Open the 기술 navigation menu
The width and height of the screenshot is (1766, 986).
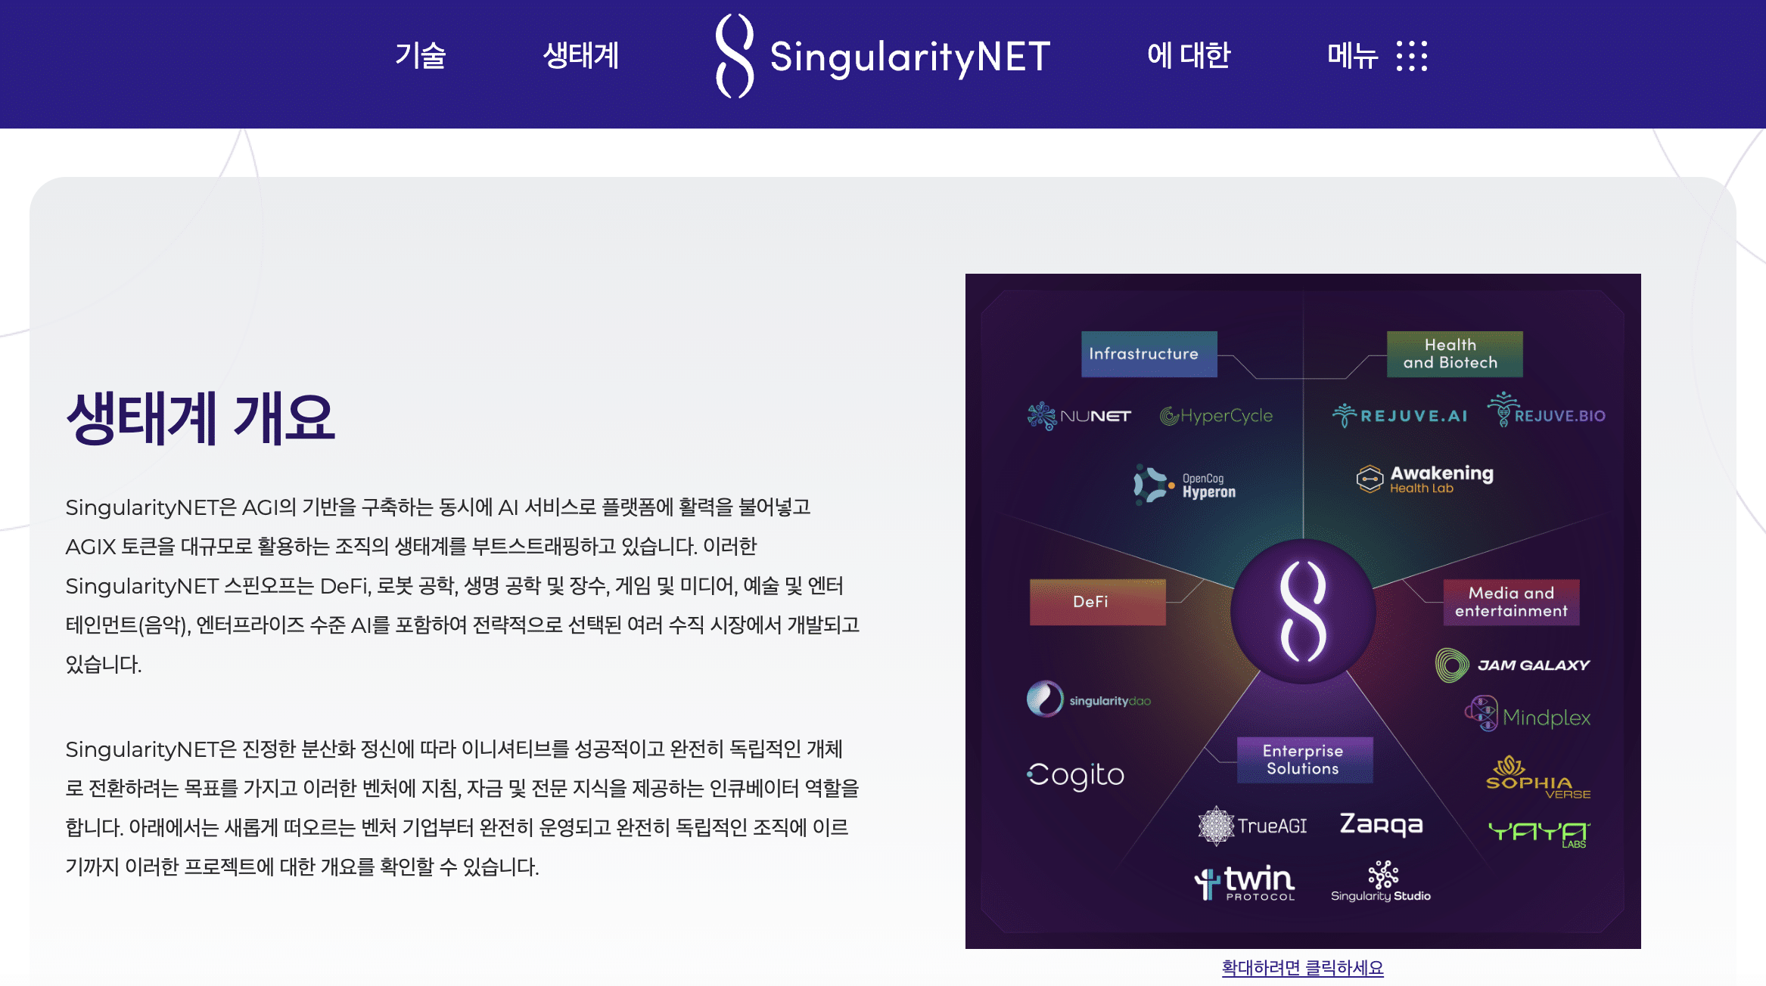point(421,54)
